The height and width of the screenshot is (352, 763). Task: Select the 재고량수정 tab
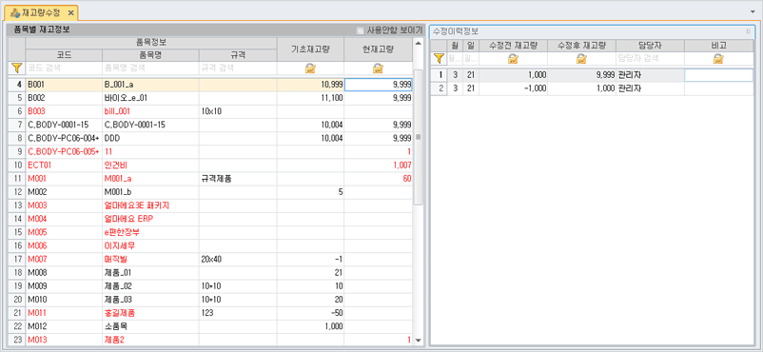click(x=41, y=12)
